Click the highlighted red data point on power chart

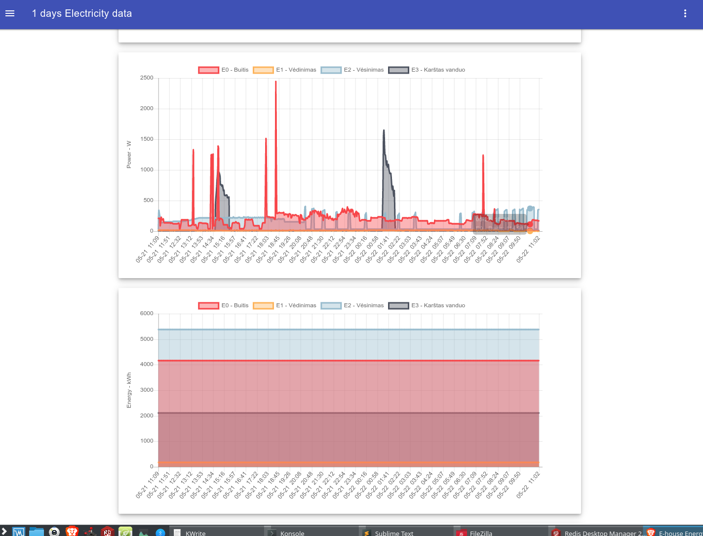click(x=530, y=224)
